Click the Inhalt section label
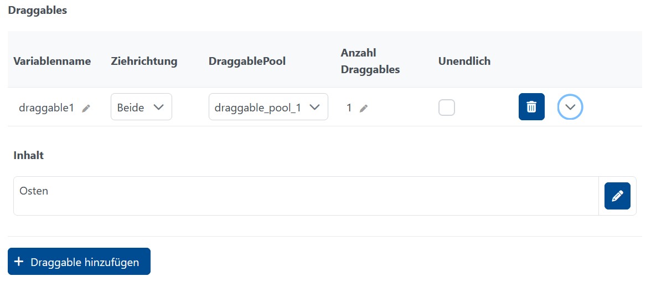 click(x=28, y=156)
